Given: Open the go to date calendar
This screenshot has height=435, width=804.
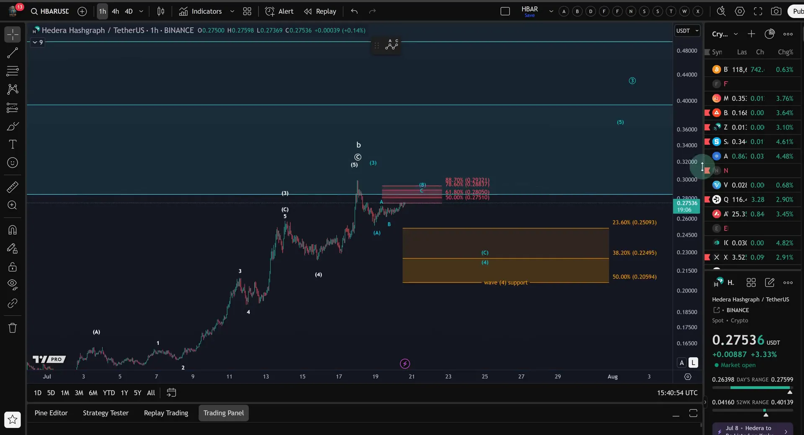Looking at the screenshot, I should [x=171, y=393].
